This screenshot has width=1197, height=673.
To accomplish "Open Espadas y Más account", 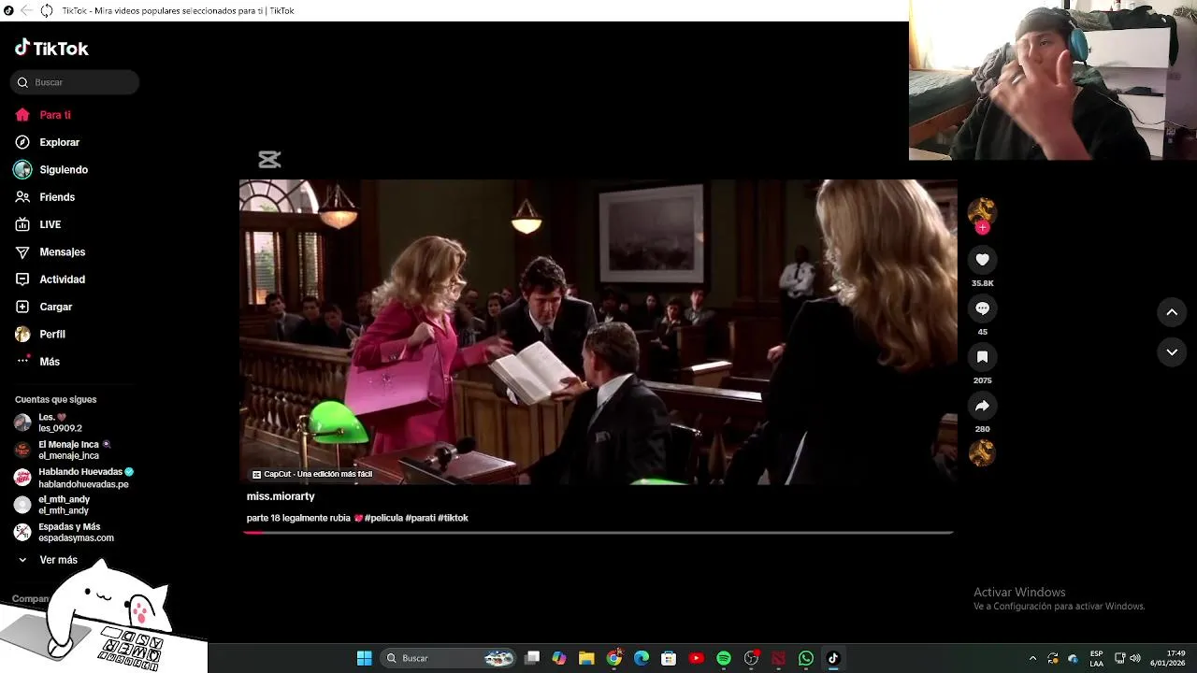I will click(x=64, y=533).
